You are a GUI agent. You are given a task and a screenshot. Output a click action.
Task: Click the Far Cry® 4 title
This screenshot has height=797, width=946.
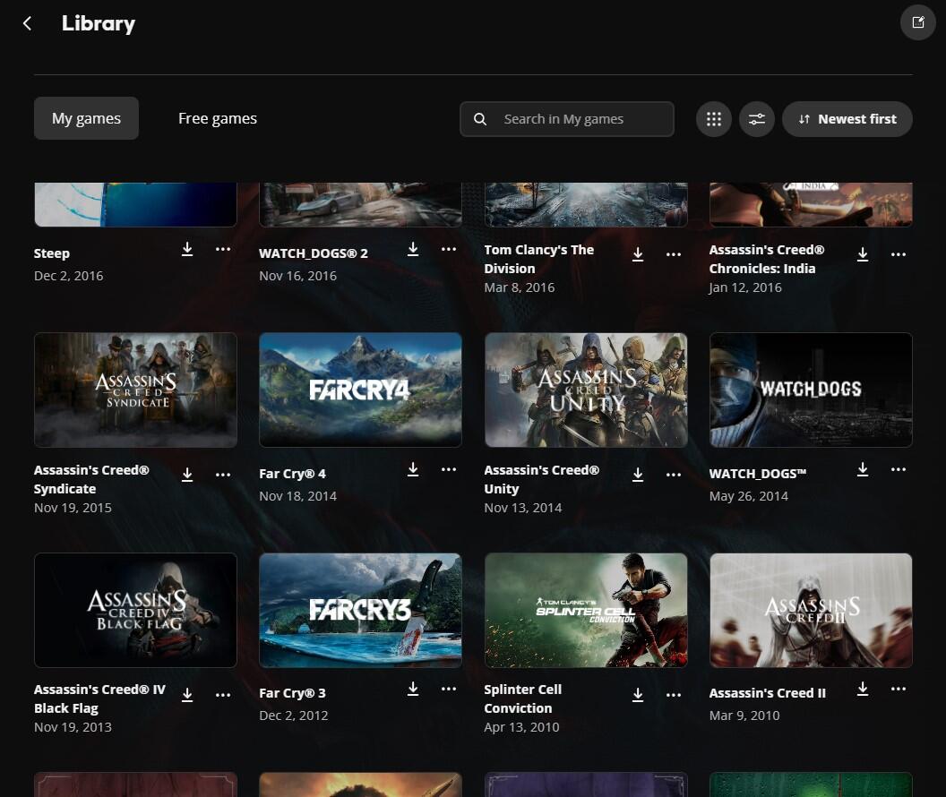pos(292,473)
